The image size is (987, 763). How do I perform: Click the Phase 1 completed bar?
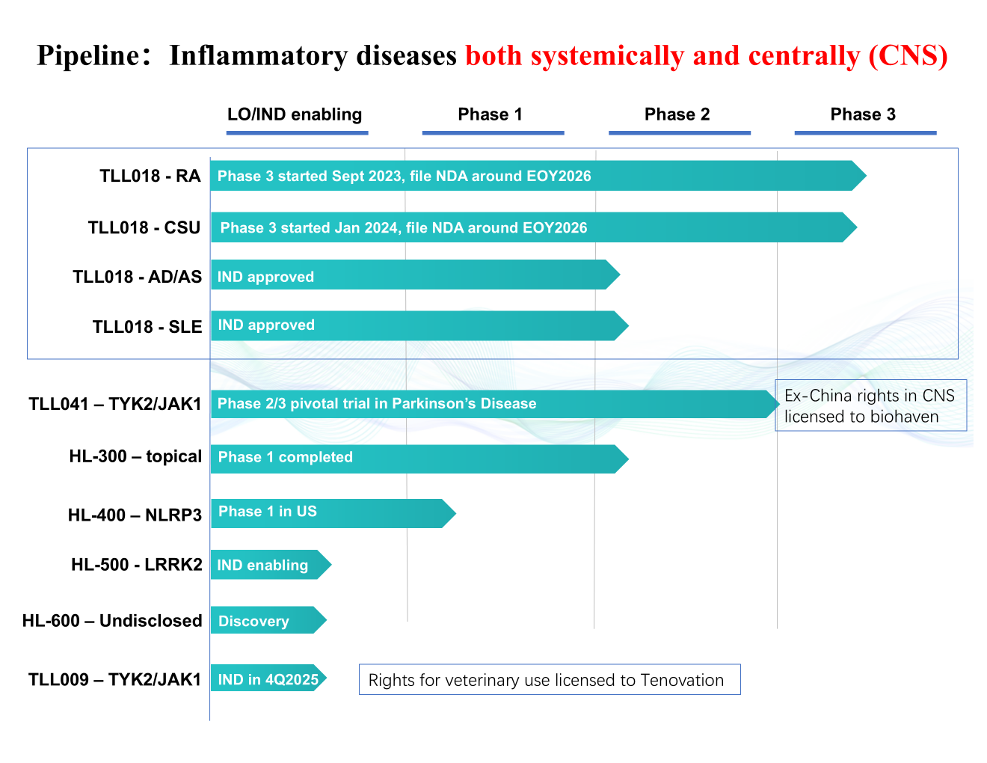415,458
